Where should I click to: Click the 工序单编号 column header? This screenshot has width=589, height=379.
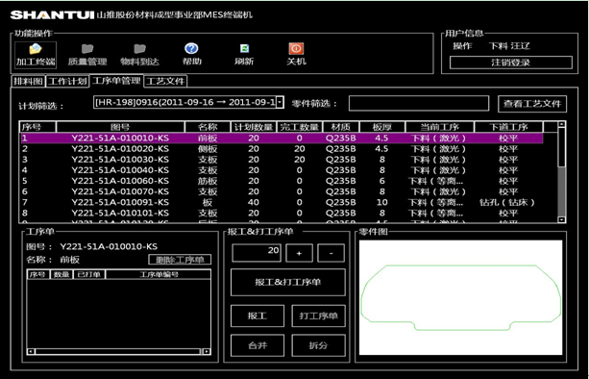pyautogui.click(x=159, y=274)
